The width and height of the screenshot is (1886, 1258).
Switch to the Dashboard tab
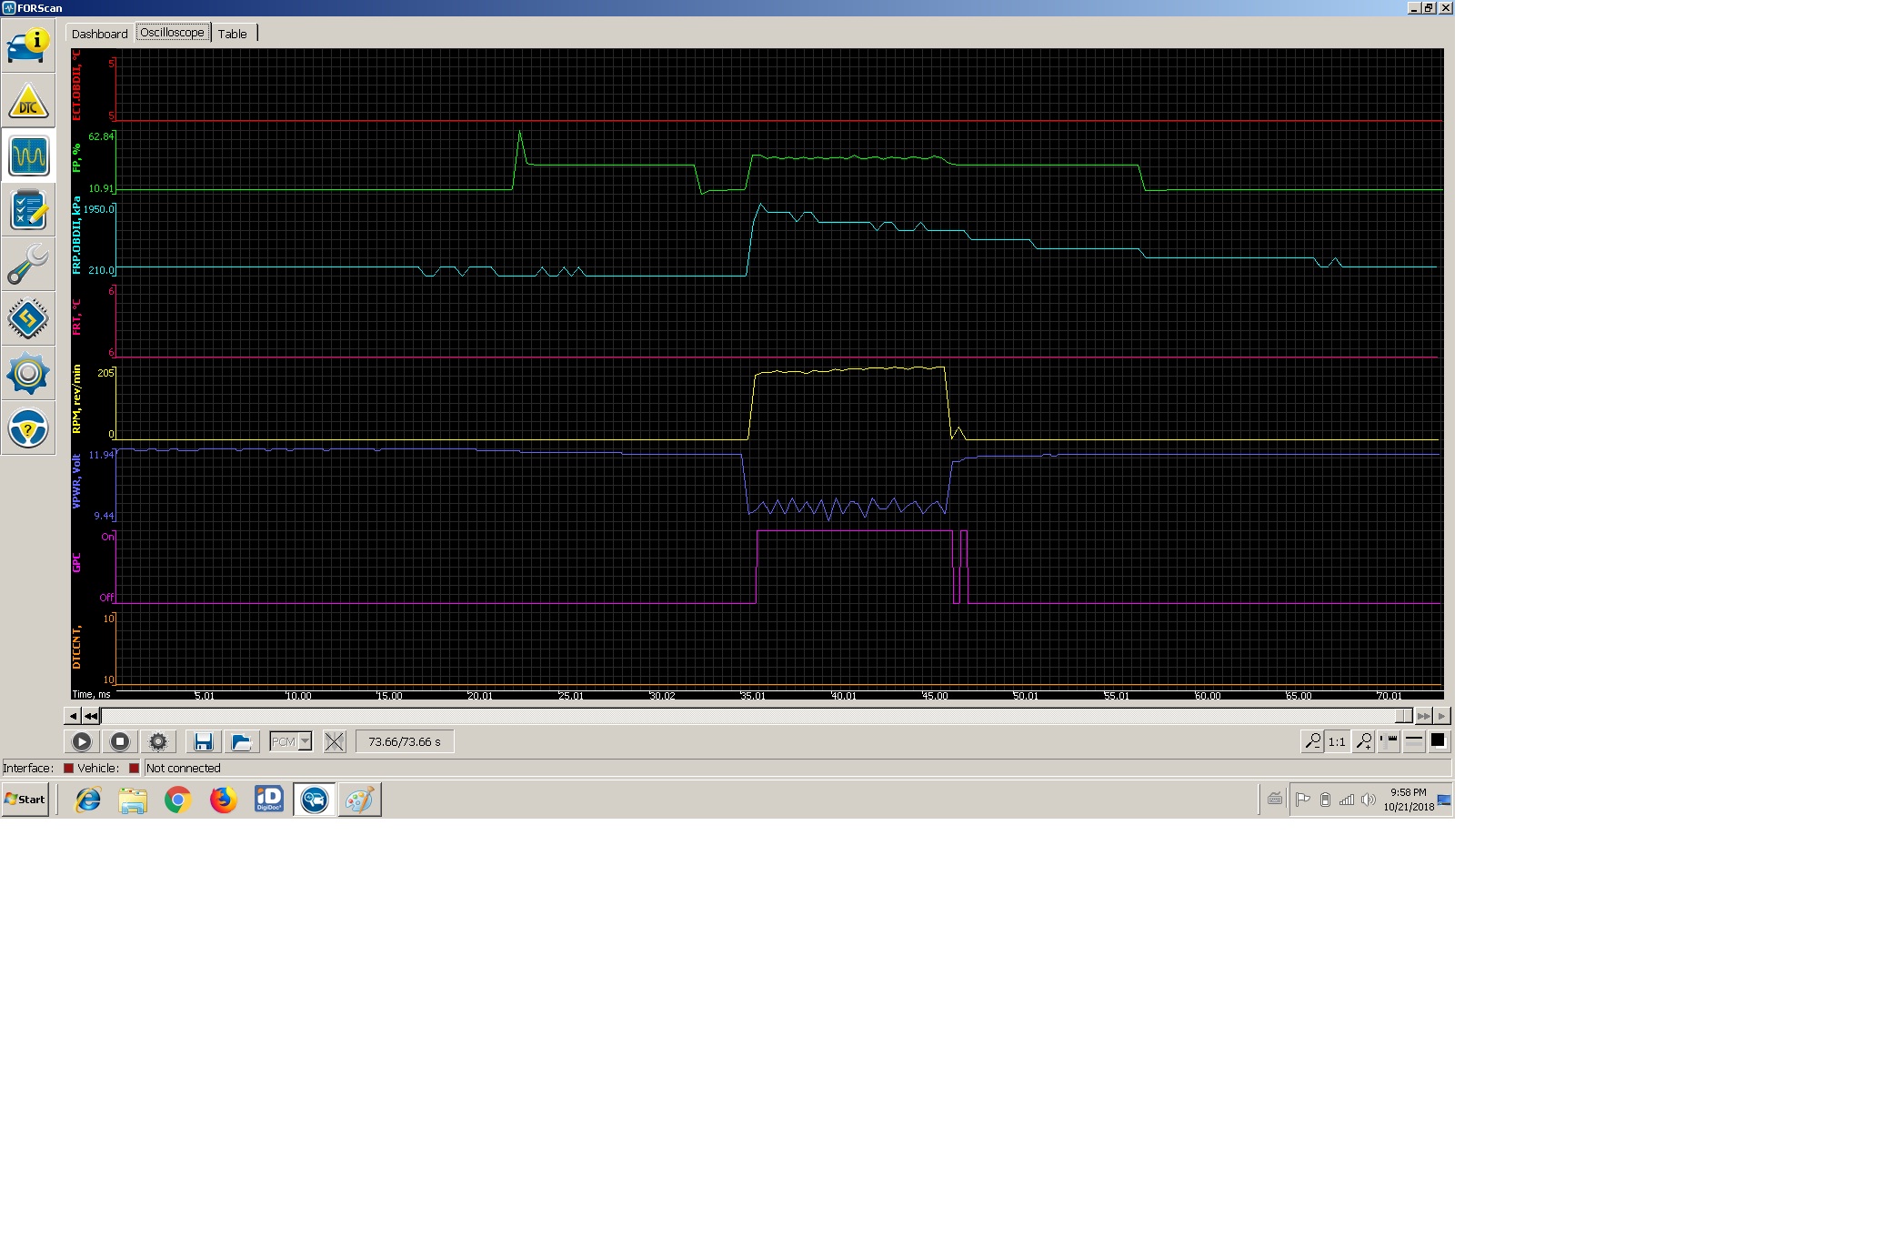pos(100,34)
